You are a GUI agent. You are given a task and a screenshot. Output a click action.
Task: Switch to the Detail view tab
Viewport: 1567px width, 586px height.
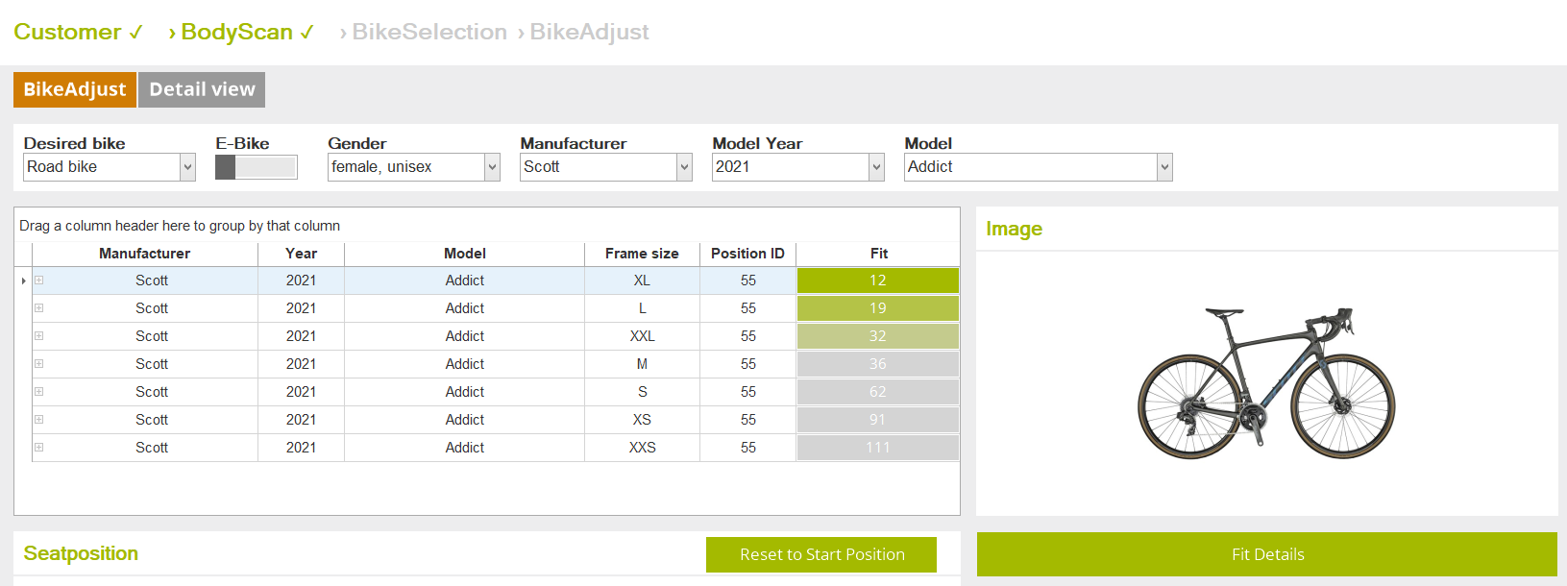(x=202, y=89)
